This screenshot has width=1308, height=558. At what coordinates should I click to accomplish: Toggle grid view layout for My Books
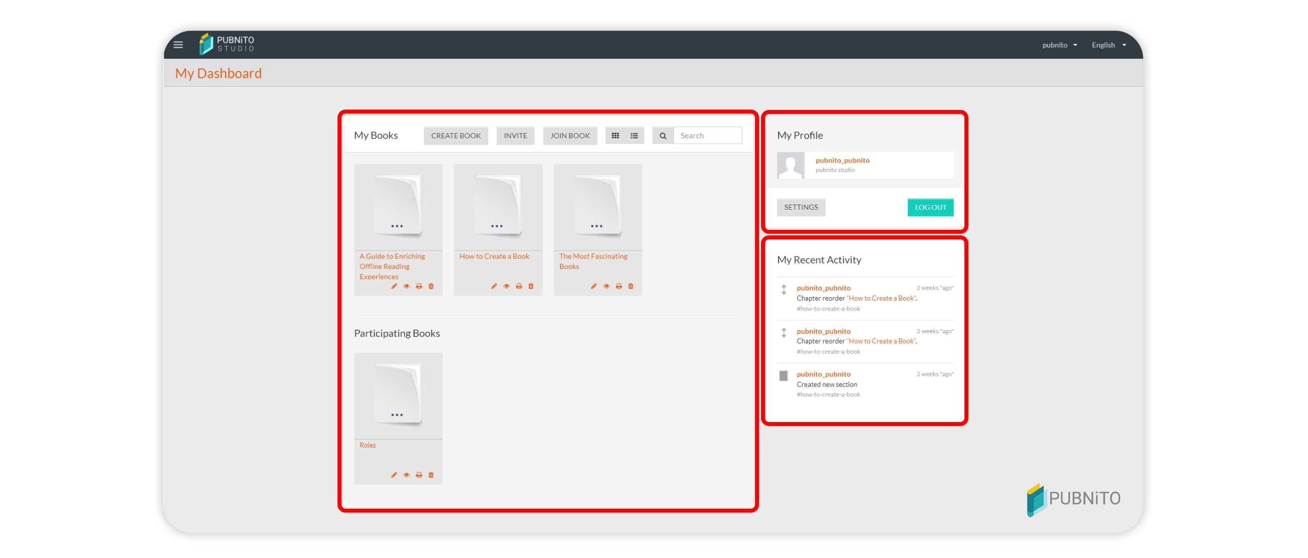tap(615, 136)
